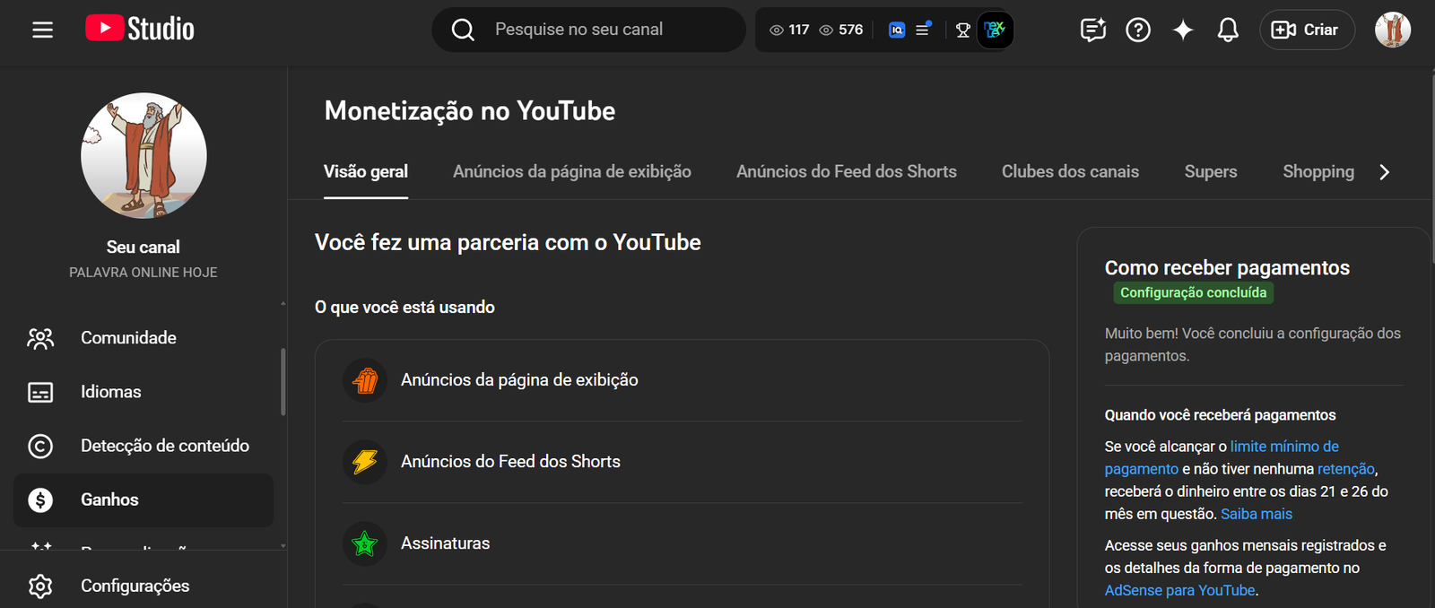
Task: Click the Configurações gear icon
Action: click(x=40, y=586)
